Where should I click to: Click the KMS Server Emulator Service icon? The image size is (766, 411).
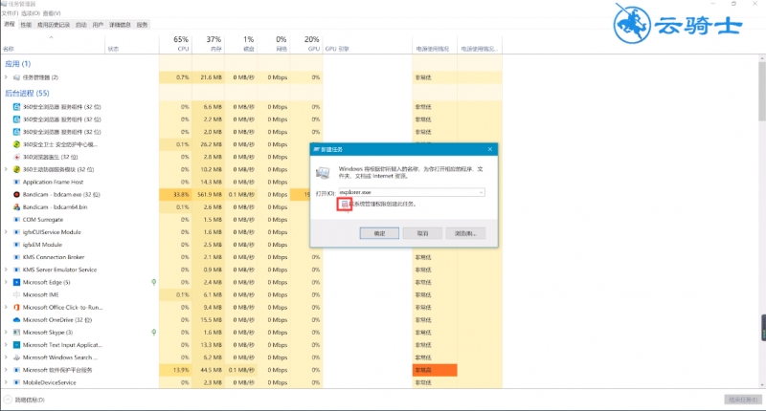[x=16, y=270]
